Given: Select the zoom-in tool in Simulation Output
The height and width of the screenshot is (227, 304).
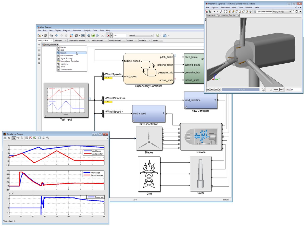Looking at the screenshot, I should [x=14, y=138].
